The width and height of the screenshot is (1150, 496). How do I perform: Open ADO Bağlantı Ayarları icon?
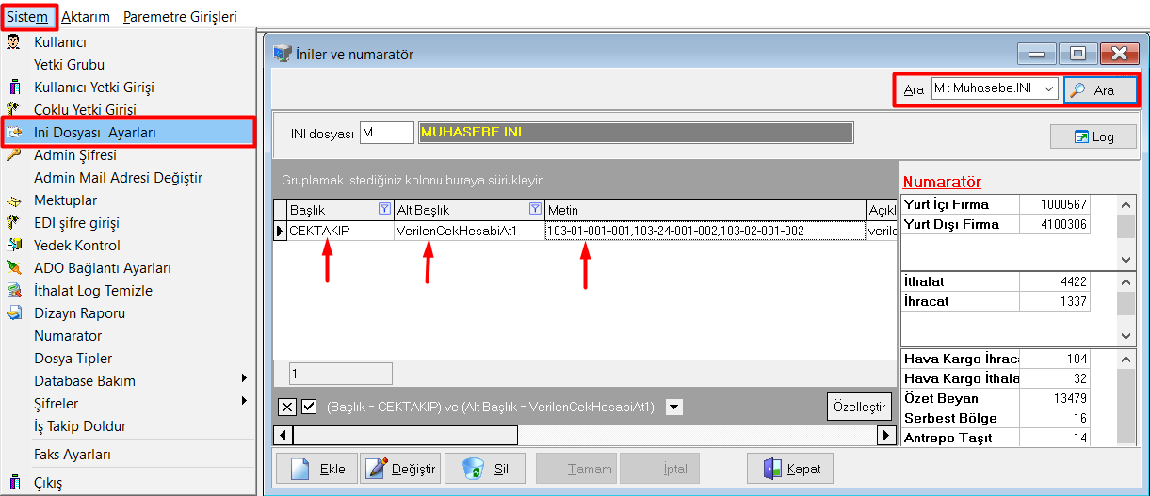(x=13, y=268)
